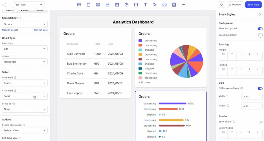Screen dimensions: 264x141
Task: Show help icon next to Show Border
Action: click(x=234, y=122)
